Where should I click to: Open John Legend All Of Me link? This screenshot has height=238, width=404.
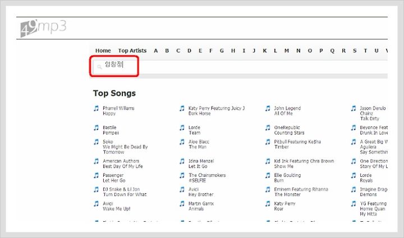click(287, 111)
